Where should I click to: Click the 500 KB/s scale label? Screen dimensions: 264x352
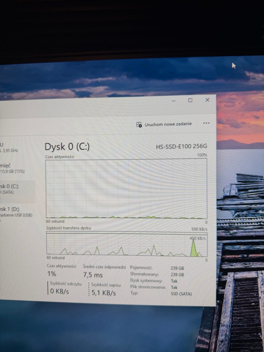tap(199, 229)
